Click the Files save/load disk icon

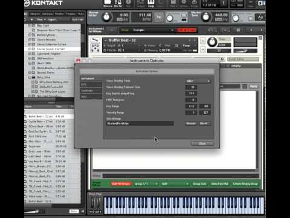point(173,3)
